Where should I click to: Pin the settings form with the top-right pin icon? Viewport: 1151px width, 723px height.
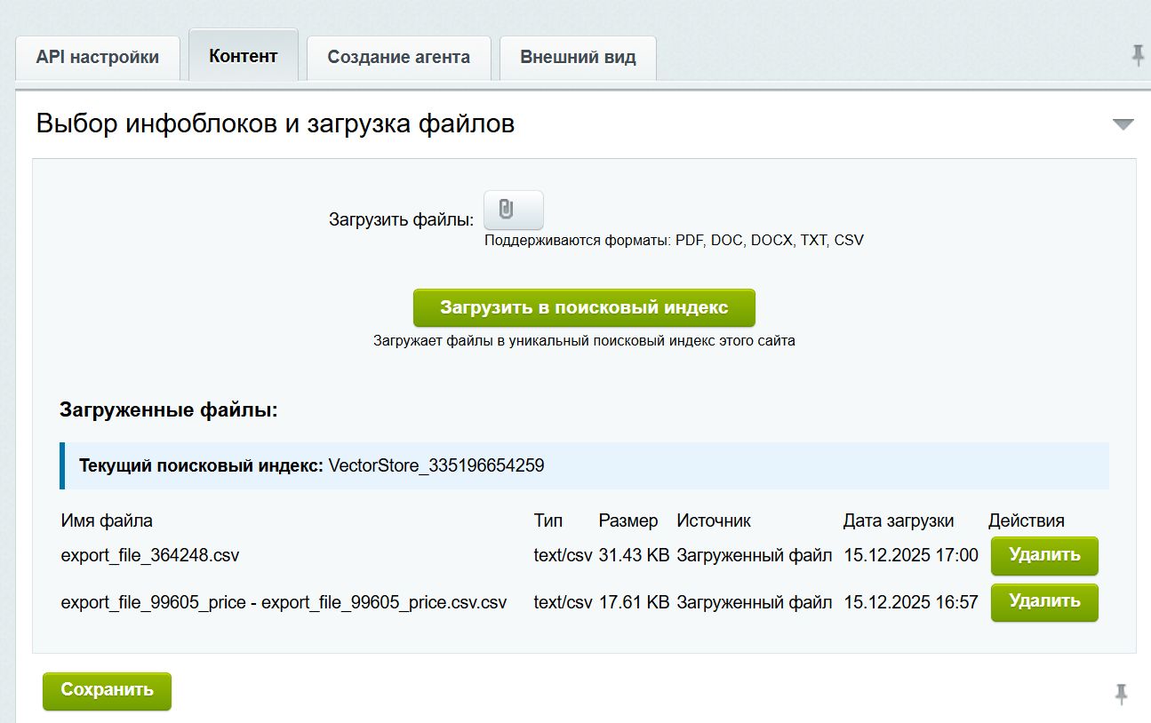point(1137,55)
